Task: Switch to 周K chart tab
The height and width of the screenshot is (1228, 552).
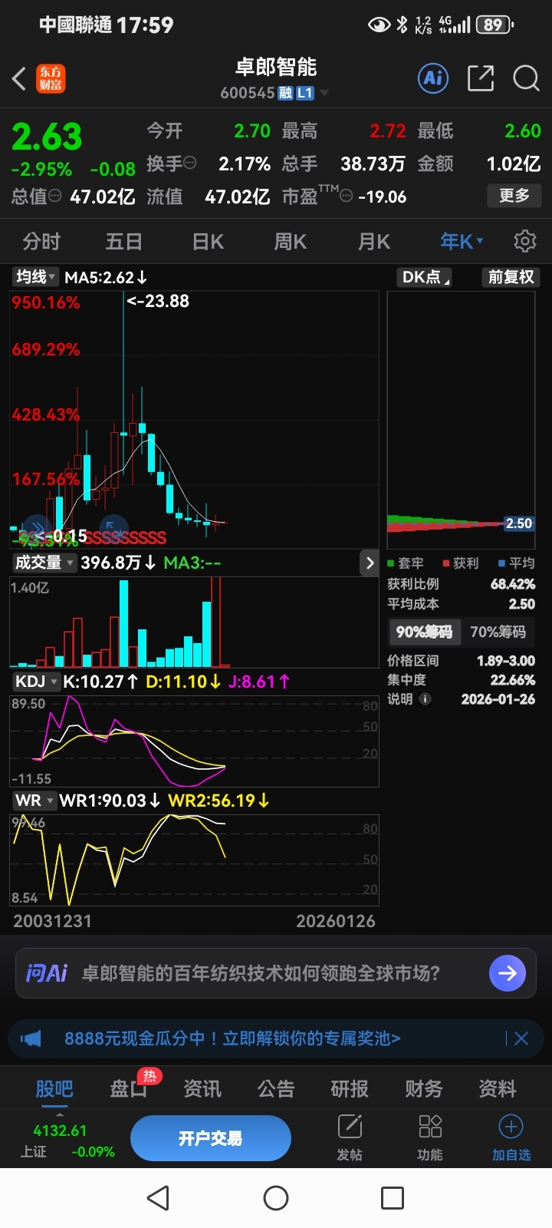Action: point(291,241)
